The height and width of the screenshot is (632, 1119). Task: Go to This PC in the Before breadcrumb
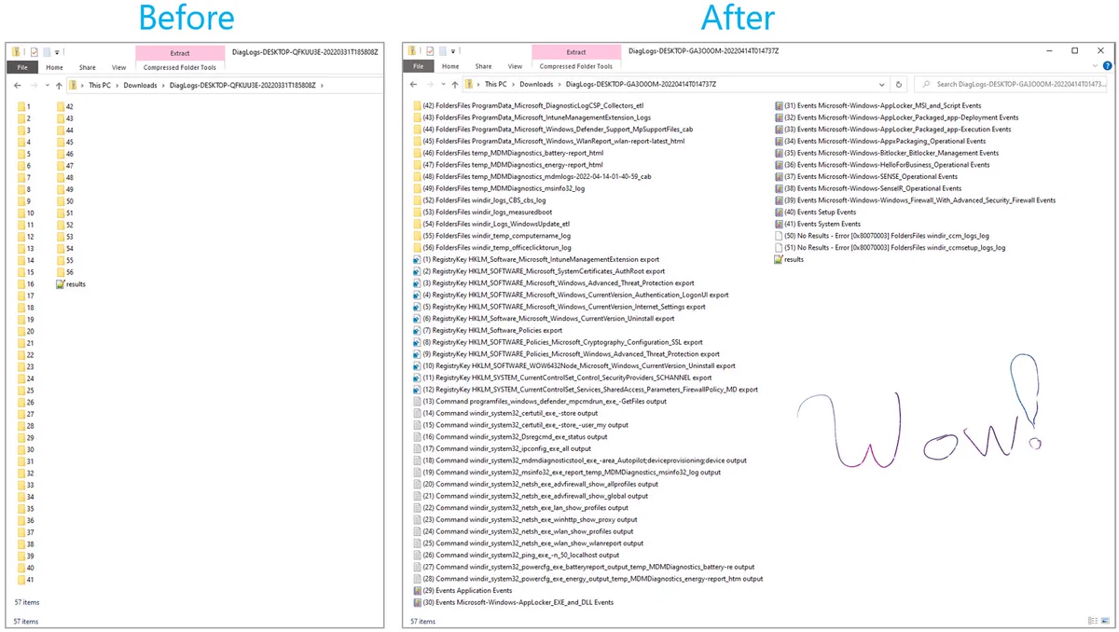(101, 85)
